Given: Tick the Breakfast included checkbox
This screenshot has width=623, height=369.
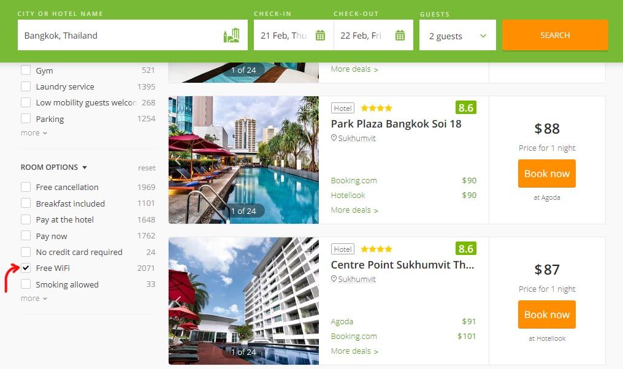Looking at the screenshot, I should tap(26, 204).
